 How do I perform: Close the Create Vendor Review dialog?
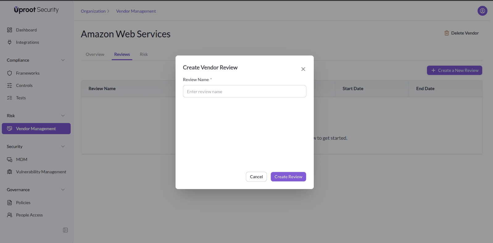(303, 69)
